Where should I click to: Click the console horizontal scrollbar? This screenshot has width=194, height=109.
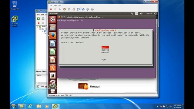pyautogui.click(x=92, y=93)
